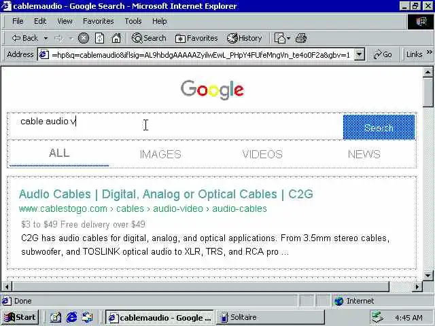Viewport: 435px width, 326px height.
Task: Expand the Links toolbar chevron
Action: (429, 52)
